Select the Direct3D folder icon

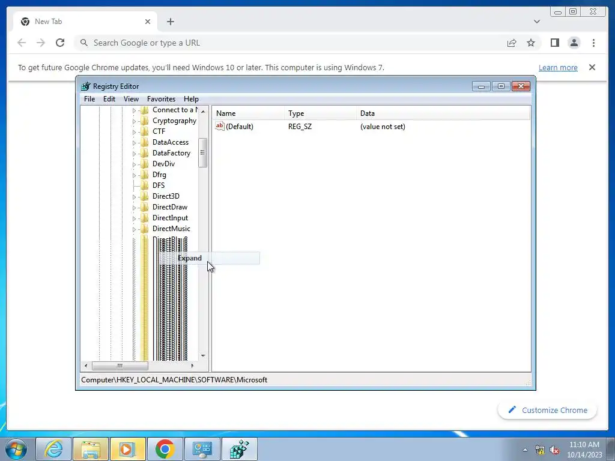tap(145, 196)
